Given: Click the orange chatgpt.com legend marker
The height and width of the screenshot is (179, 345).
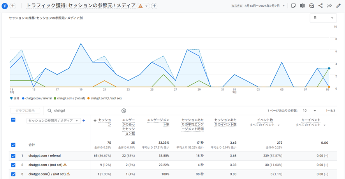Looking at the screenshot, I should coord(88,98).
